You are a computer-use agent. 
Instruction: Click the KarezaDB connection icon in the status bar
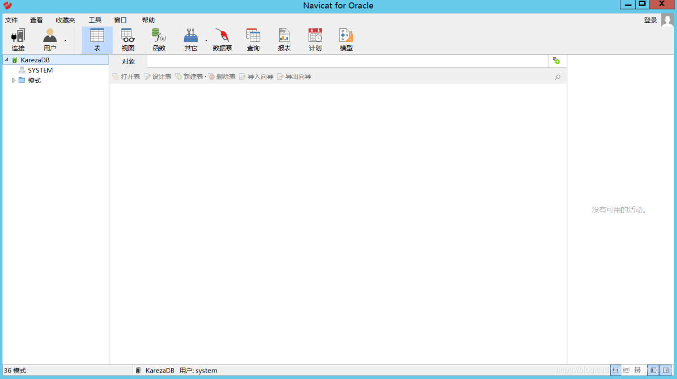[x=138, y=371]
